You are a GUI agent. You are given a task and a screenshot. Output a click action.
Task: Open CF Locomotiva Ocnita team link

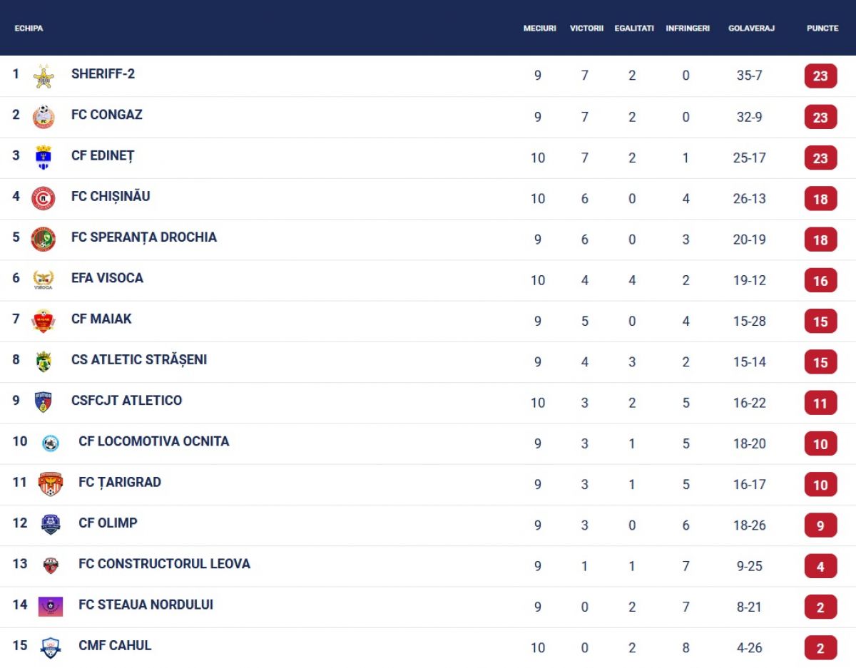click(x=154, y=441)
